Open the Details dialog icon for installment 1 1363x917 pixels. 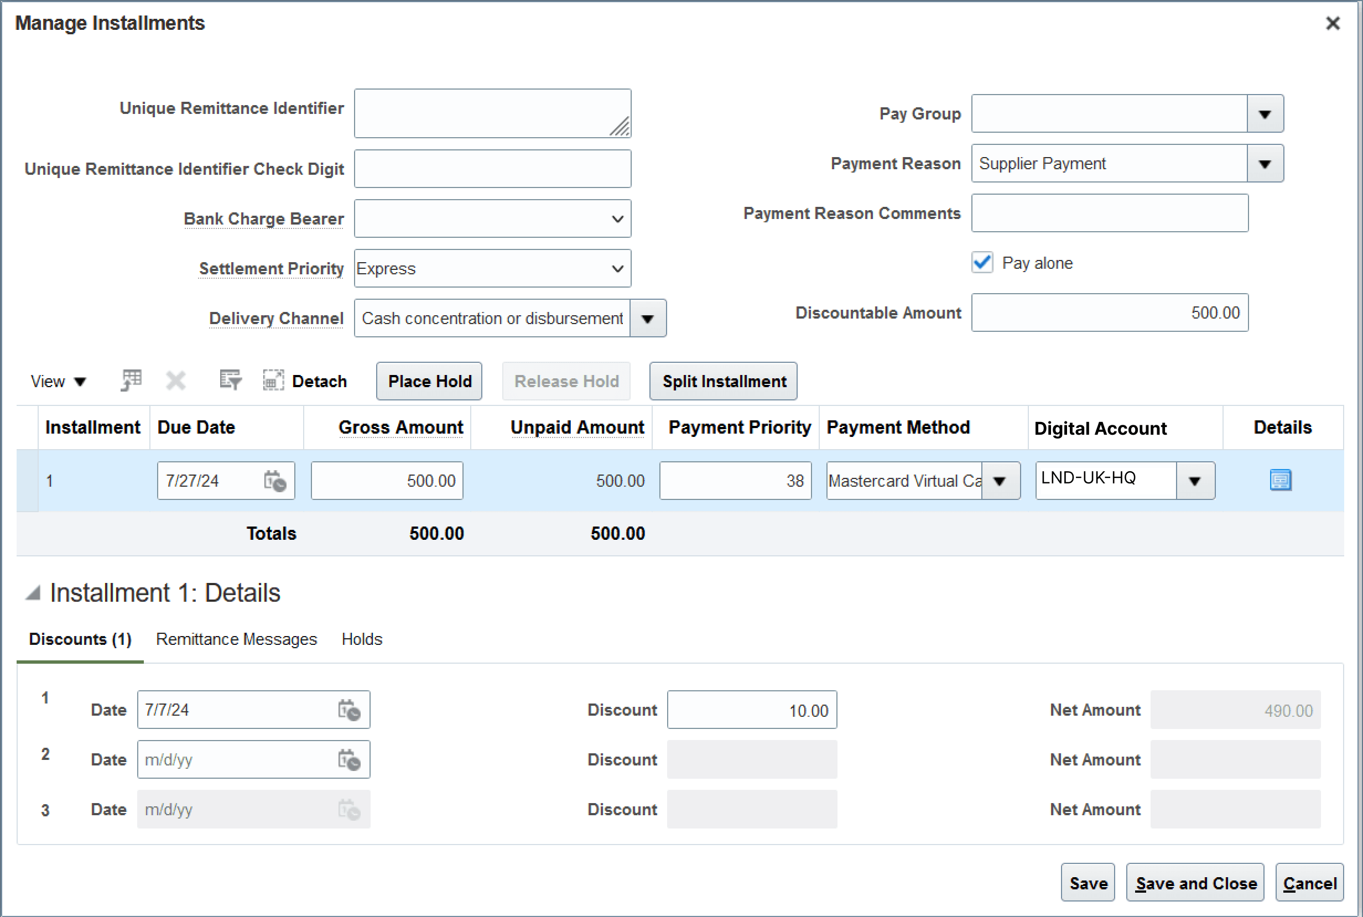click(1280, 480)
